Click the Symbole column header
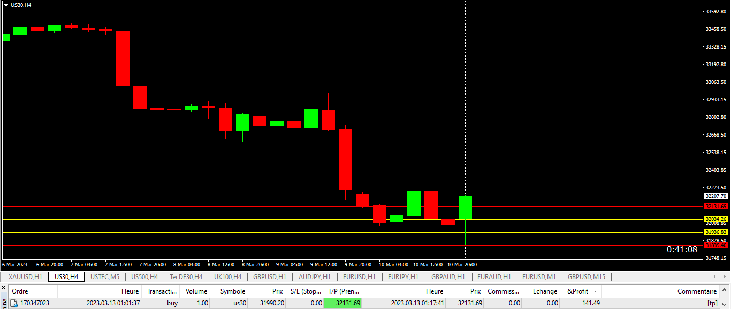This screenshot has width=731, height=309. 232,291
